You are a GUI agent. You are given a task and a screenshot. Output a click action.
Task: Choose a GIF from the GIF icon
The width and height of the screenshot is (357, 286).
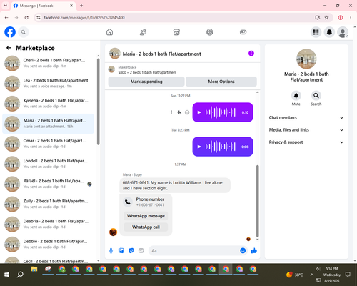(x=141, y=250)
